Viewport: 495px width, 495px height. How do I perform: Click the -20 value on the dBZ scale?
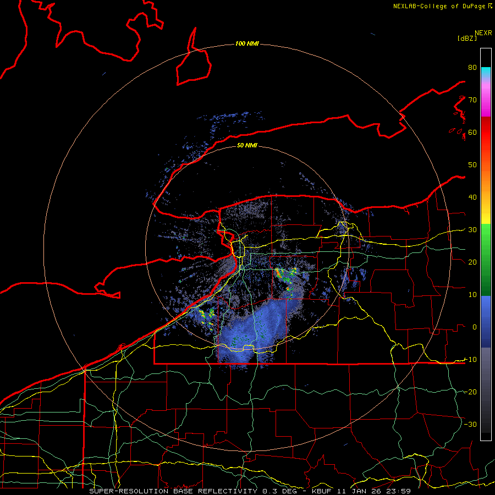[471, 392]
